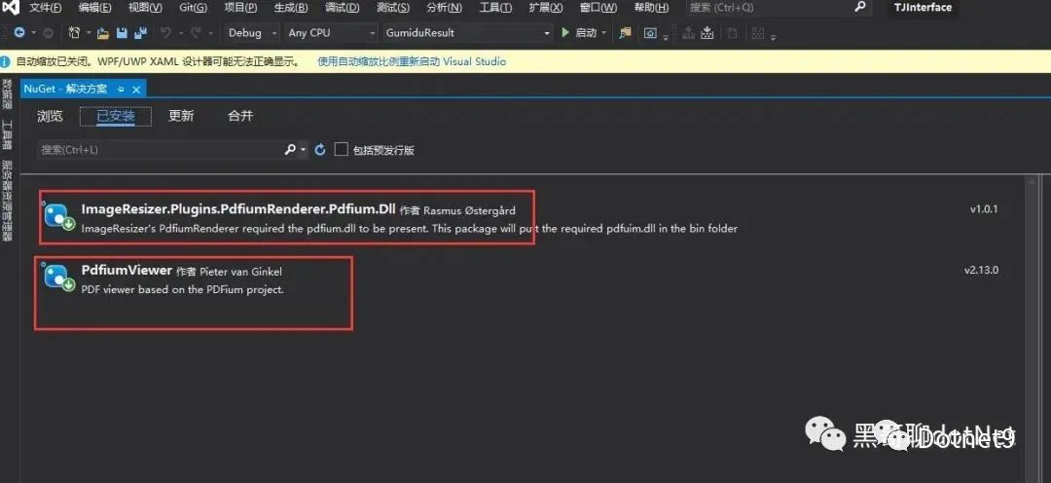Switch to the 已安装 tab

(115, 116)
